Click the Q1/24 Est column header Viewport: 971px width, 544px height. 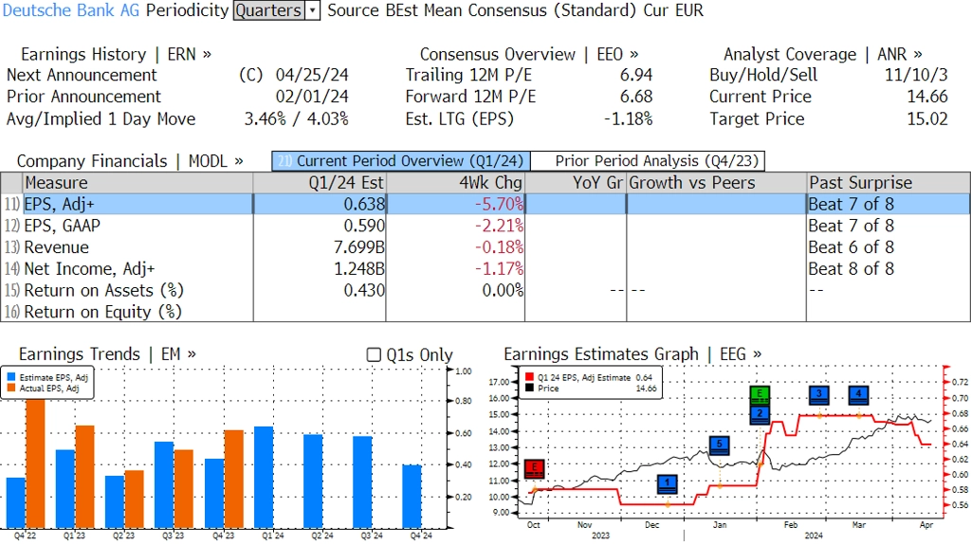320,183
